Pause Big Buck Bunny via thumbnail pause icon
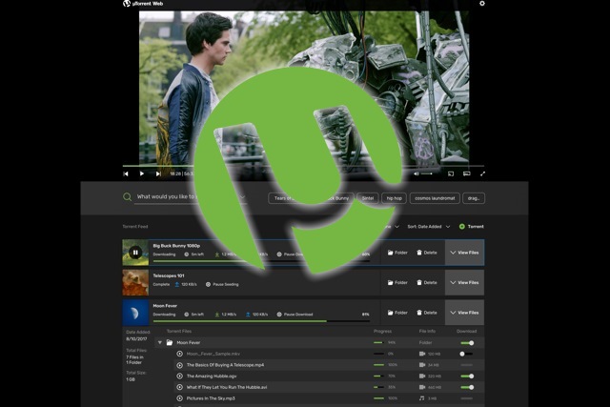This screenshot has height=407, width=610. coord(135,253)
